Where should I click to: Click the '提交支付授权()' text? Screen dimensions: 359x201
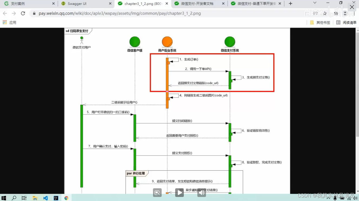click(x=182, y=153)
